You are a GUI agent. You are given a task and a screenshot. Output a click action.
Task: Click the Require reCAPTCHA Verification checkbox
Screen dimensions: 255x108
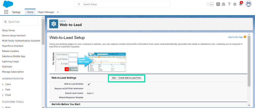pyautogui.click(x=89, y=89)
